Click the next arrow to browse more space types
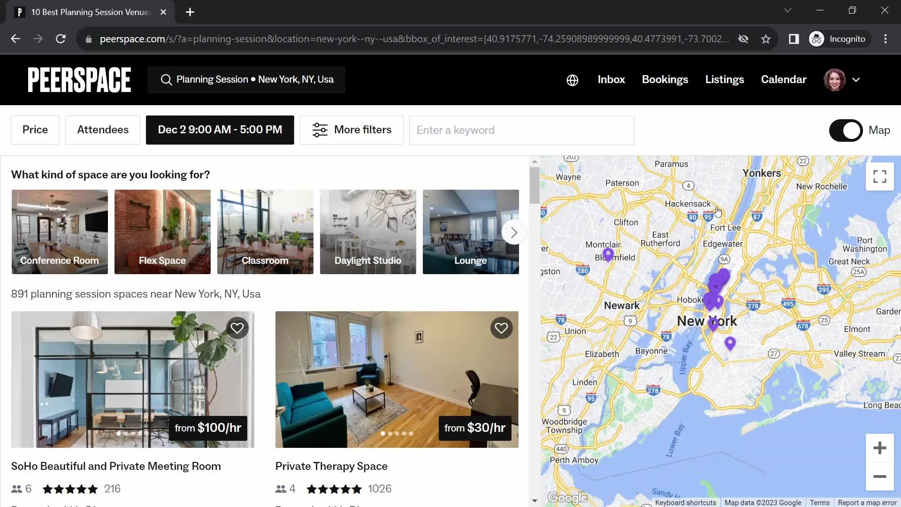Viewport: 901px width, 507px height. [514, 232]
